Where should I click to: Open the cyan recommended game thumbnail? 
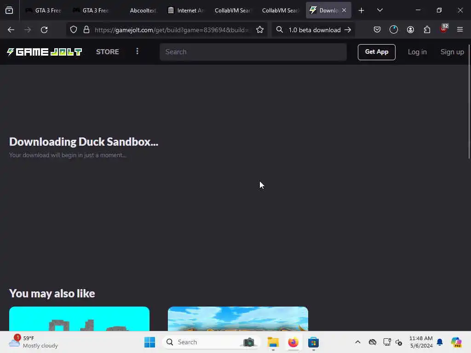pos(79,319)
